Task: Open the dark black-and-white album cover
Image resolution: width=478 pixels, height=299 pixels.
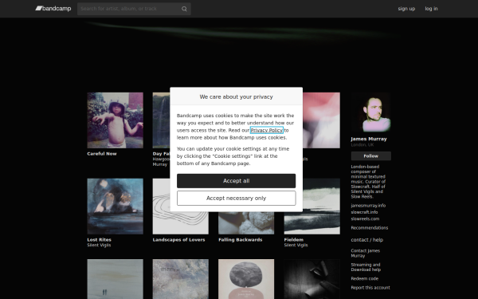Action: 312,279
